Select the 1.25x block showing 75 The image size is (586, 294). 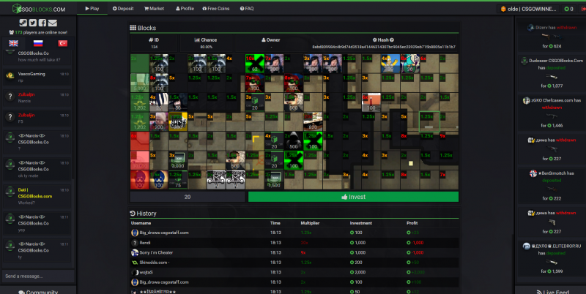click(178, 180)
